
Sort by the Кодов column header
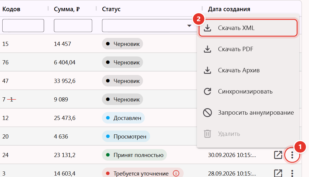(11, 9)
